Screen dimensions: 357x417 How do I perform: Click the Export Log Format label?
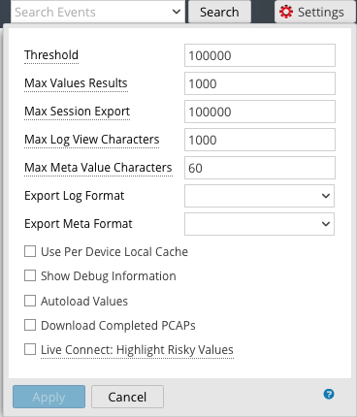pyautogui.click(x=75, y=196)
